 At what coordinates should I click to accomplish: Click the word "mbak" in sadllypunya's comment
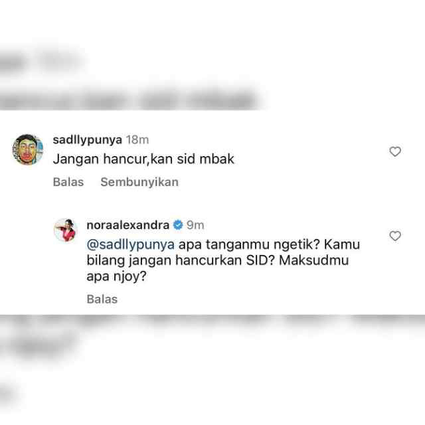pyautogui.click(x=217, y=159)
